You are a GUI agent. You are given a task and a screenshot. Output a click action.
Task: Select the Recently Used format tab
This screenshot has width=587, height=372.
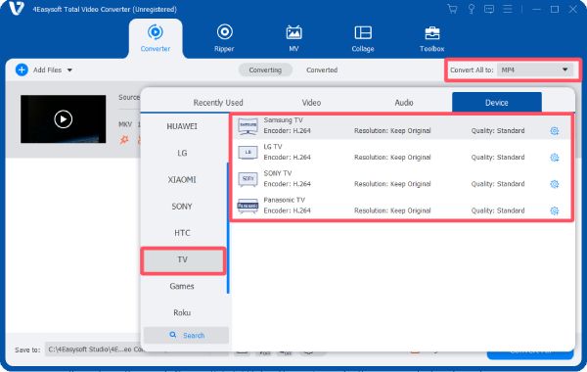pos(218,102)
